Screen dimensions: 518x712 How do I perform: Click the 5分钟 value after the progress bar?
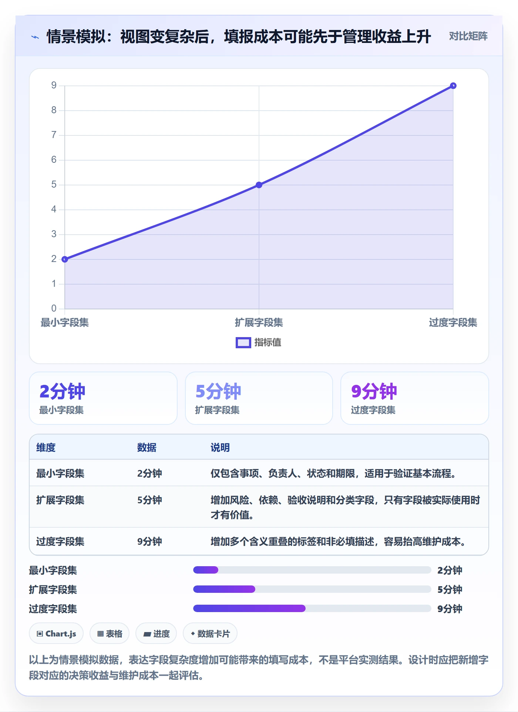pos(450,590)
